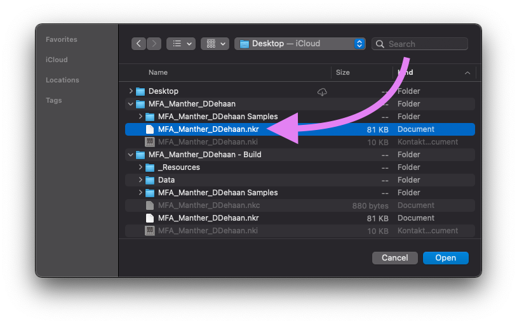Viewport: 517px width, 324px height.
Task: Open the icon grouping options menu
Action: [x=215, y=44]
